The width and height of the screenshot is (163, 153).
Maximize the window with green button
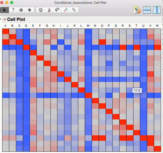[12, 2]
